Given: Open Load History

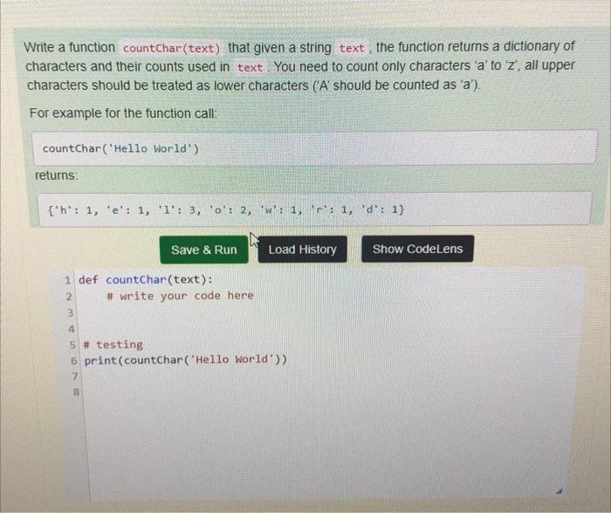Looking at the screenshot, I should (x=302, y=250).
